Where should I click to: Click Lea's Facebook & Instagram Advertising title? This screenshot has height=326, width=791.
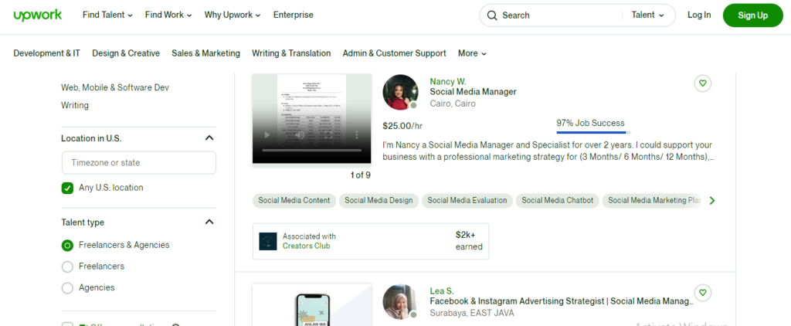pos(562,301)
